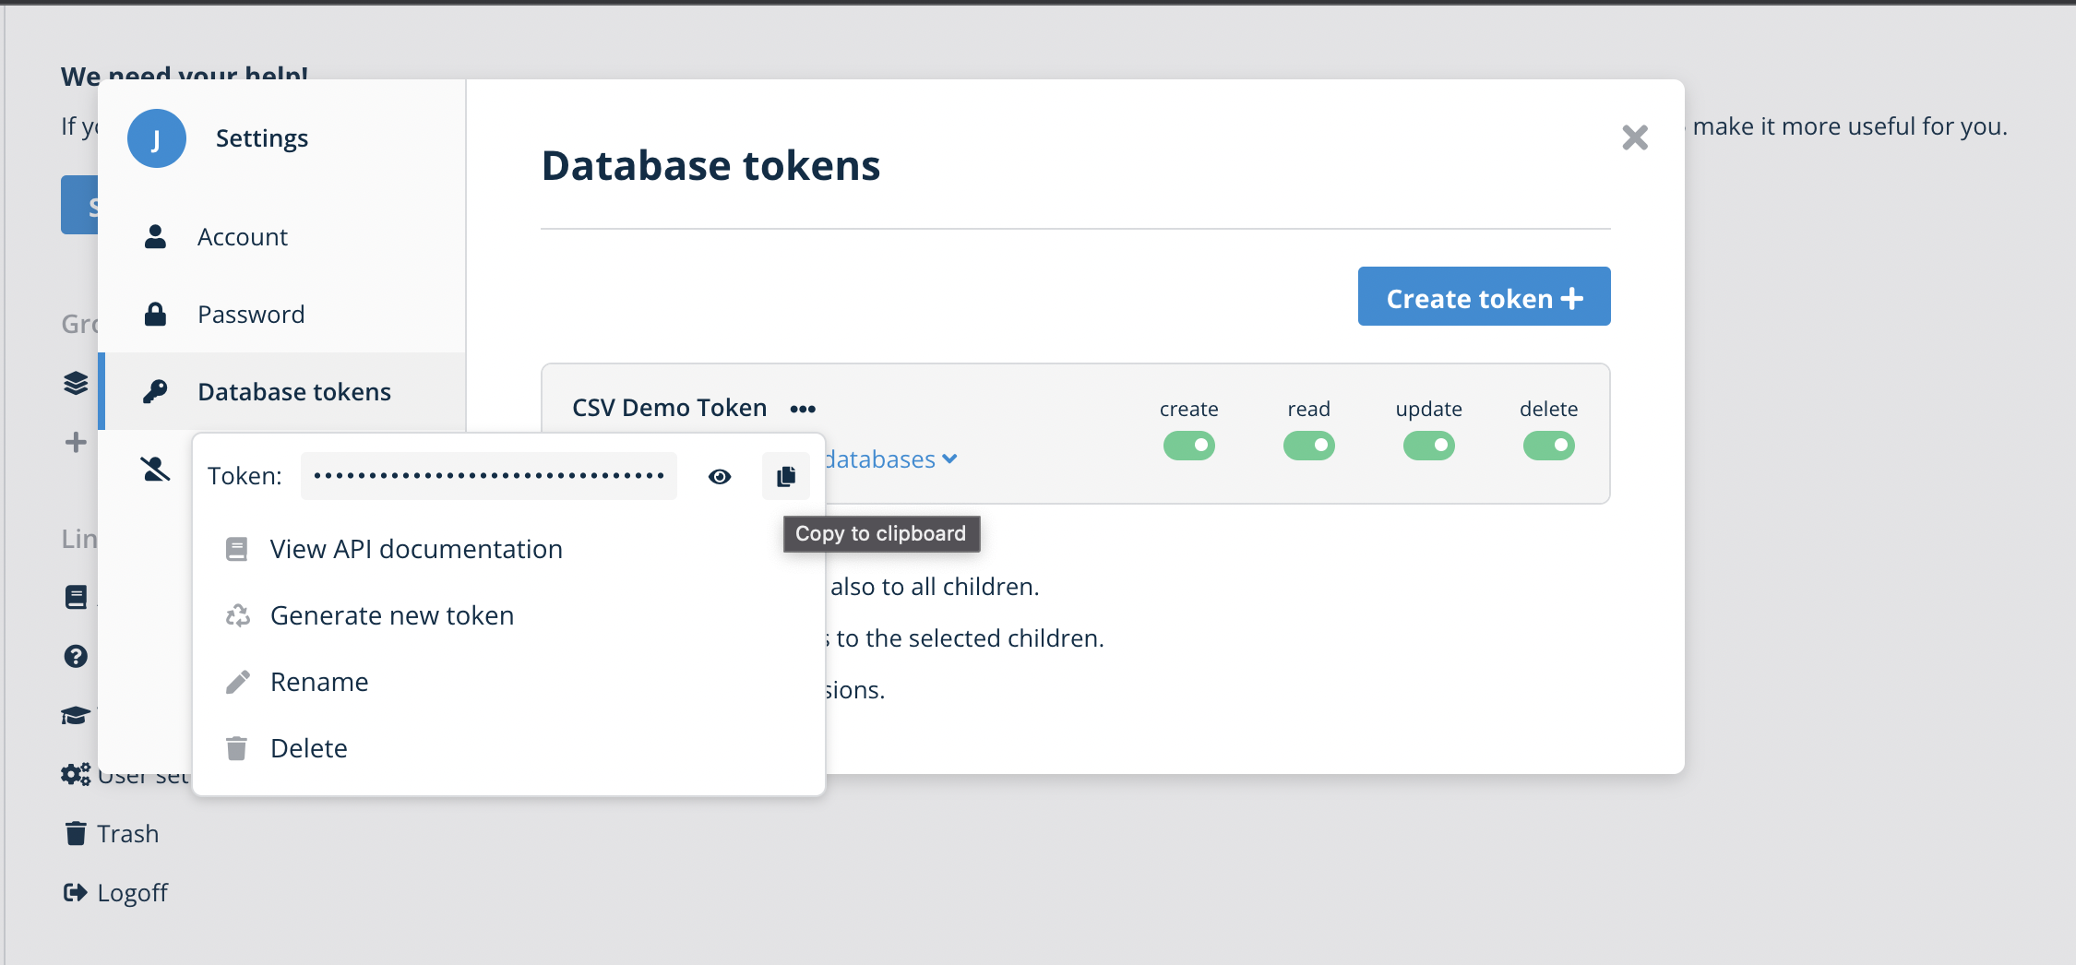Screen dimensions: 2076x965
Task: Click the crossed-out user icon in settings
Action: pos(155,469)
